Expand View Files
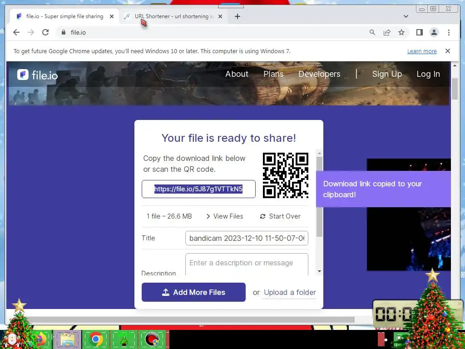 (225, 216)
